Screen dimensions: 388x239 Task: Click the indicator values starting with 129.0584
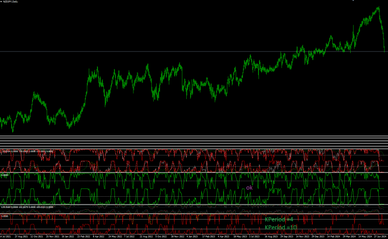(27, 207)
